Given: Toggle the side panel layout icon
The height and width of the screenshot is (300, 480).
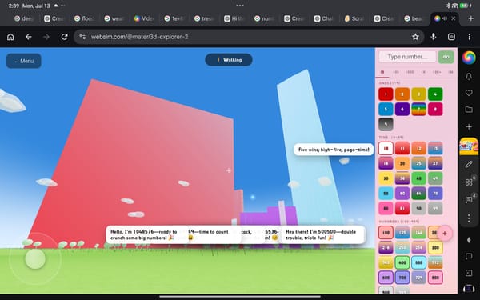Looking at the screenshot, I should (469, 273).
